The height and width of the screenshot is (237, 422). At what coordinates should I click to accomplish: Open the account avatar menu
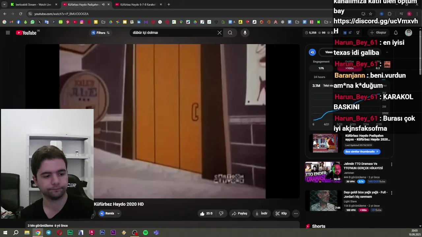pos(408,33)
